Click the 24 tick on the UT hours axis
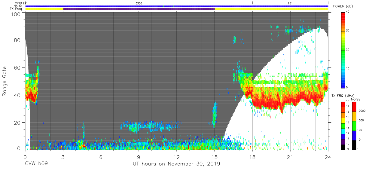Image resolution: width=369 pixels, height=170 pixels. [328, 157]
